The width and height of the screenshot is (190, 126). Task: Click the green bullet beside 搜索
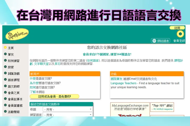5,67
